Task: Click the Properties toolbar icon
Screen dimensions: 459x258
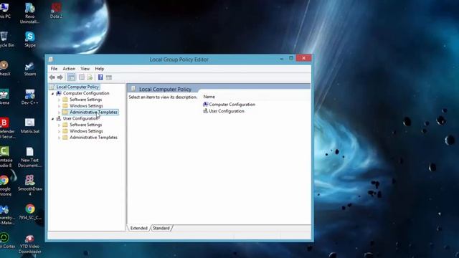Action: point(82,77)
